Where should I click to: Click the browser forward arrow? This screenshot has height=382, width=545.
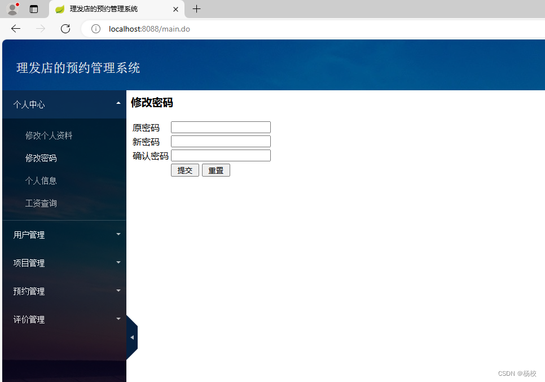(40, 29)
